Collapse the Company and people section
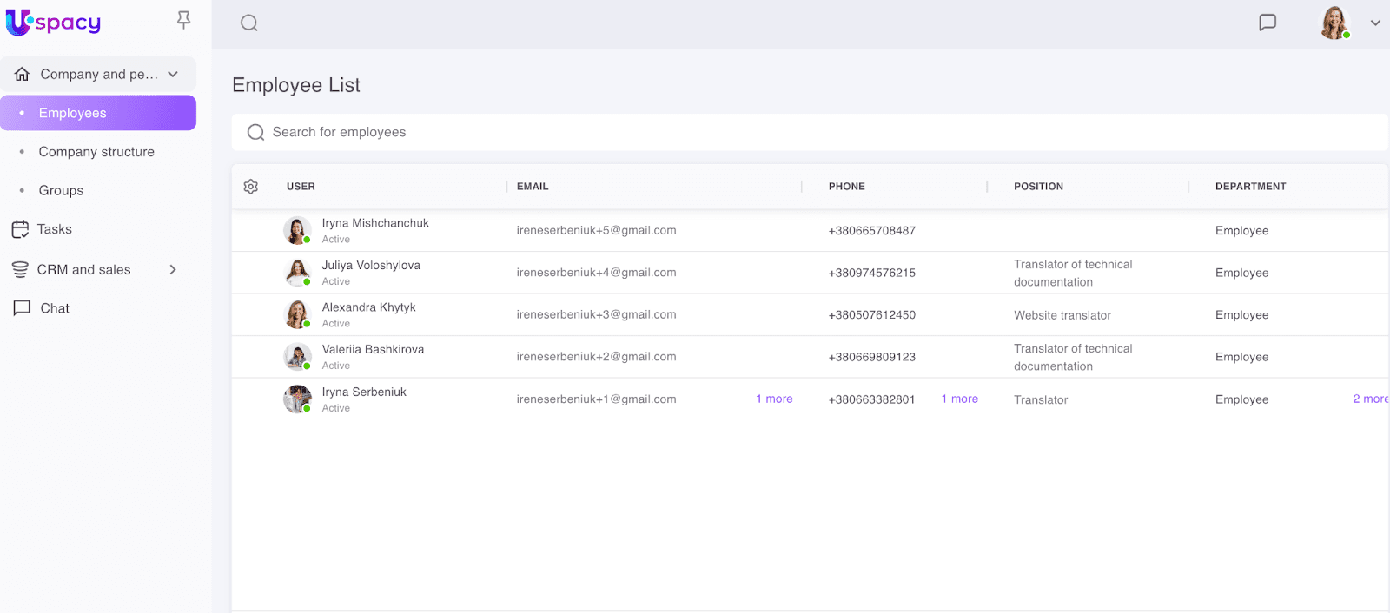This screenshot has width=1390, height=613. (x=173, y=75)
